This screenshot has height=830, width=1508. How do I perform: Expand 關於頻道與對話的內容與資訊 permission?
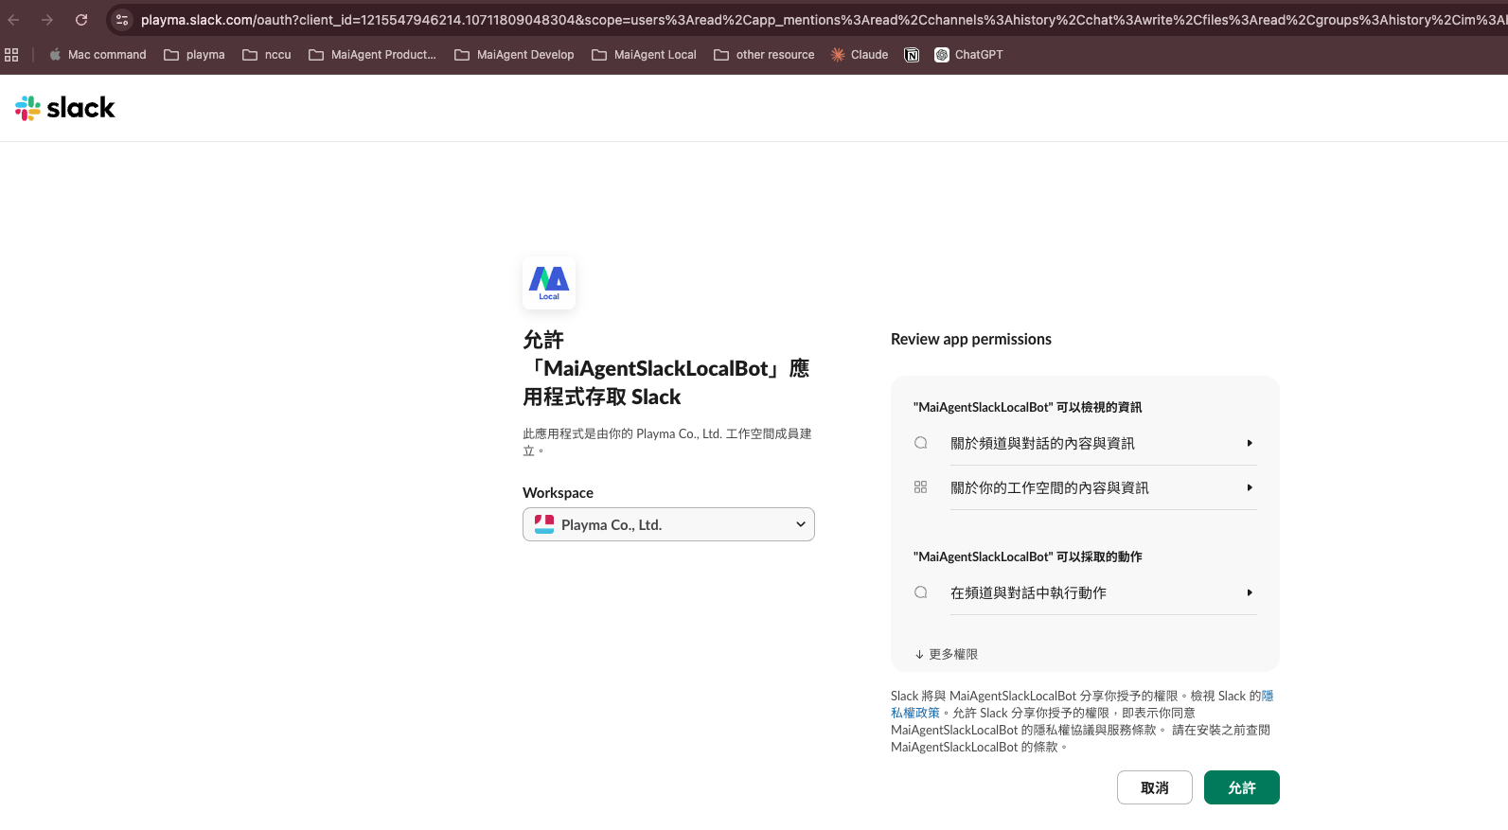point(1103,443)
